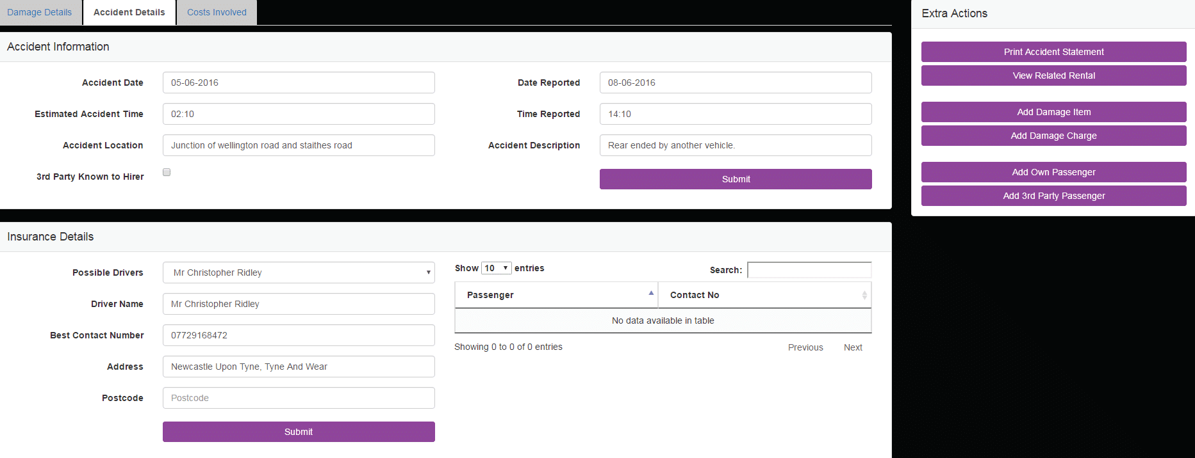Expand the Show entries count selector
This screenshot has height=458, width=1195.
[x=497, y=268]
